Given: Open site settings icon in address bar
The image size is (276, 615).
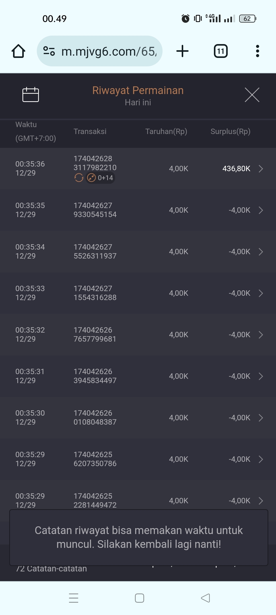Looking at the screenshot, I should (49, 51).
